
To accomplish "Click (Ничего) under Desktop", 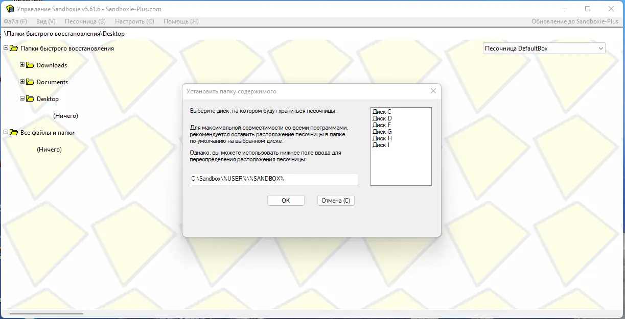I will [x=66, y=116].
